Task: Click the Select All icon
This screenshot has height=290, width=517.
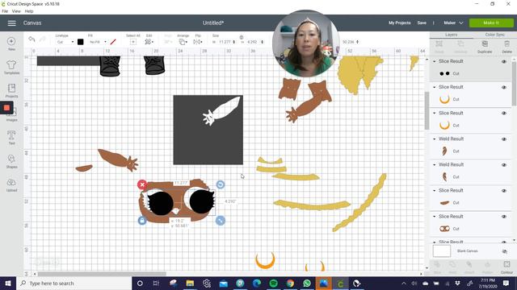Action: click(x=132, y=42)
